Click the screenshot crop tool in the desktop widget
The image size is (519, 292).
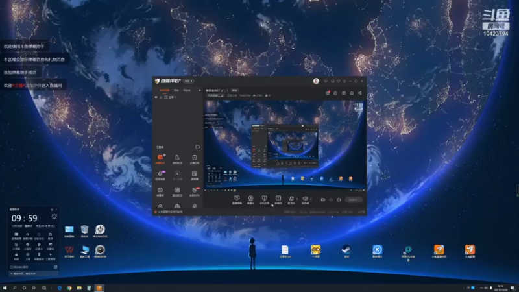[x=51, y=236]
